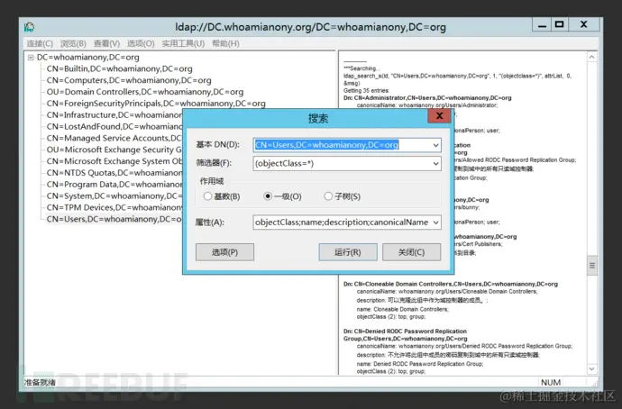This screenshot has width=622, height=409.
Task: Open the 选项(O) menu
Action: pos(141,43)
